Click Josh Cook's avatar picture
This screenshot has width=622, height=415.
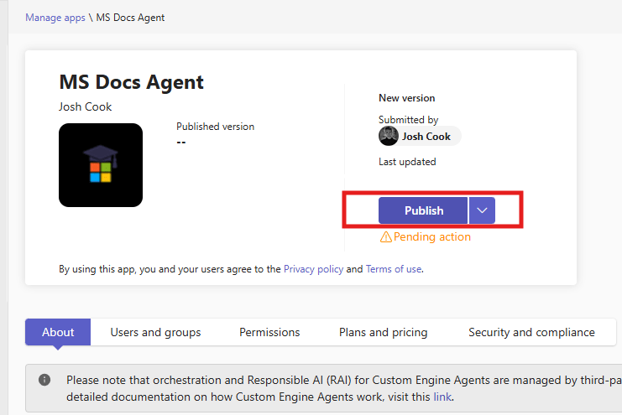point(388,137)
